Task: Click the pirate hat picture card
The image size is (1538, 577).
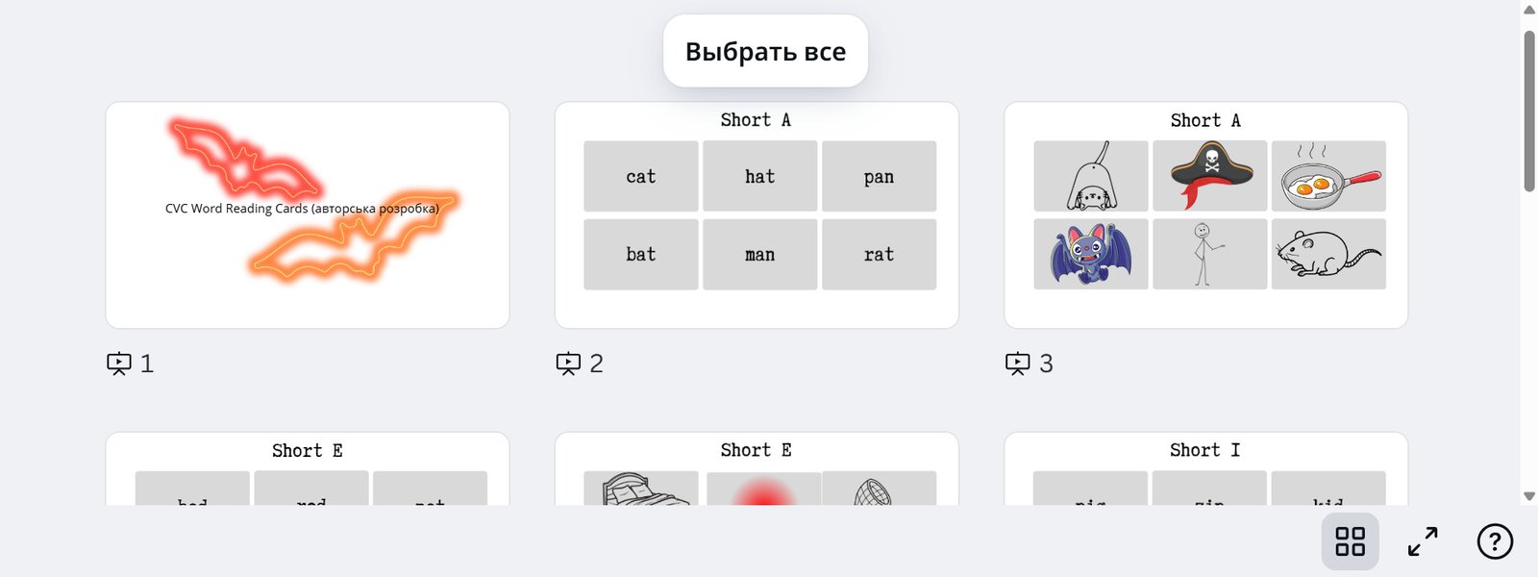Action: [x=1210, y=176]
